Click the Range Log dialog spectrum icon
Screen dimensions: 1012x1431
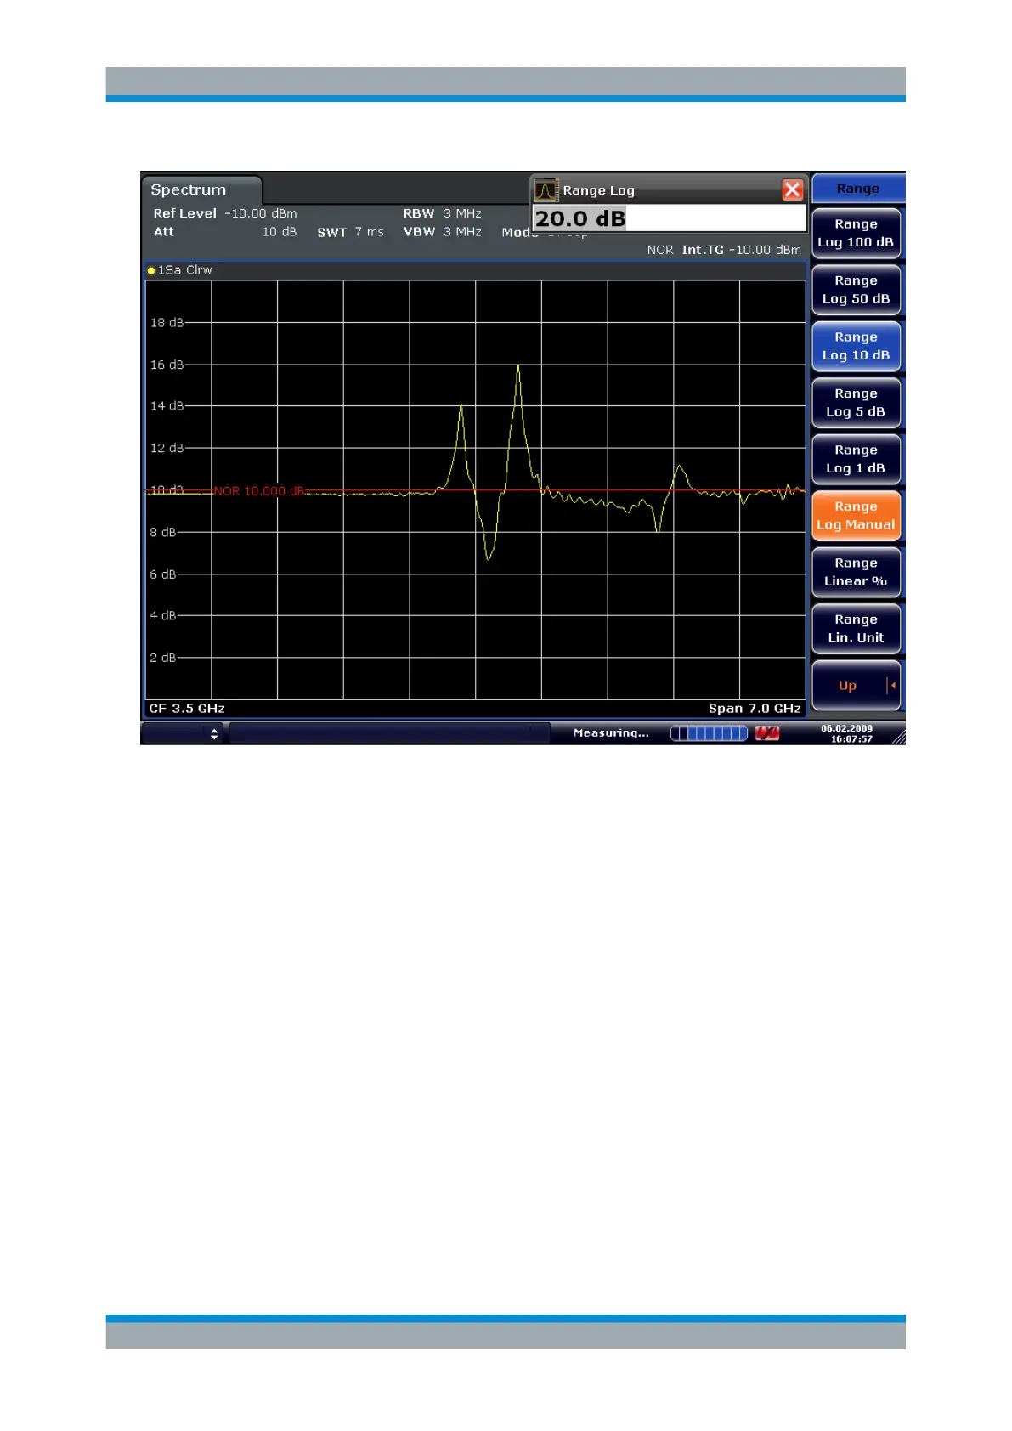click(546, 189)
